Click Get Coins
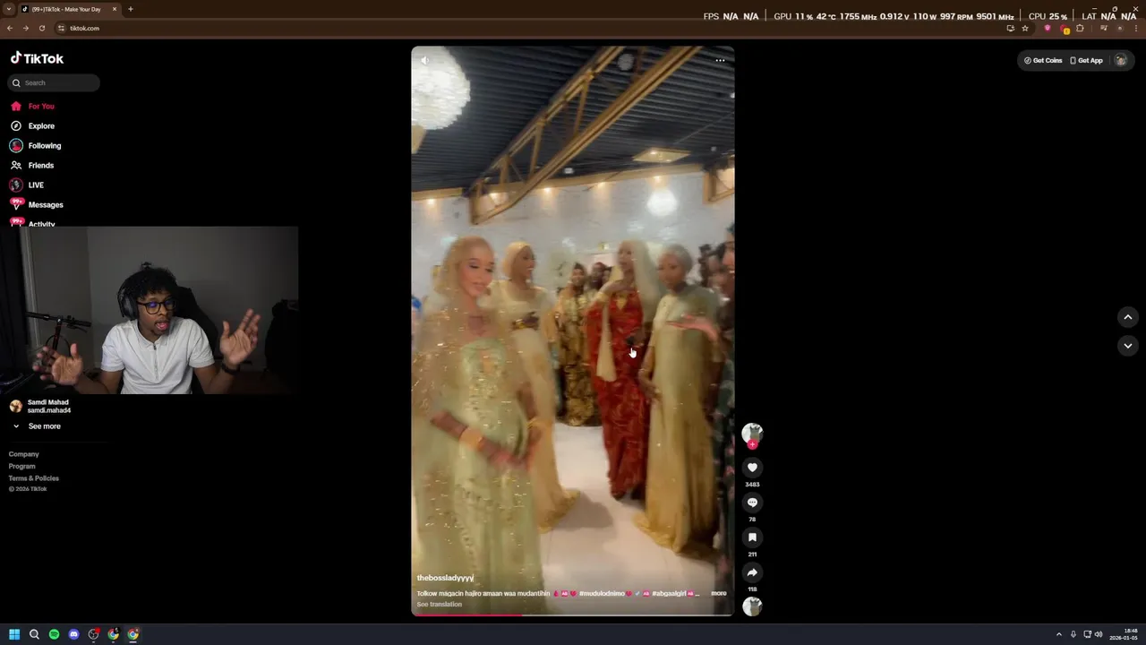 click(1043, 60)
